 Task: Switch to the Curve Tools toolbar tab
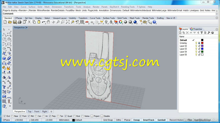pos(95,18)
